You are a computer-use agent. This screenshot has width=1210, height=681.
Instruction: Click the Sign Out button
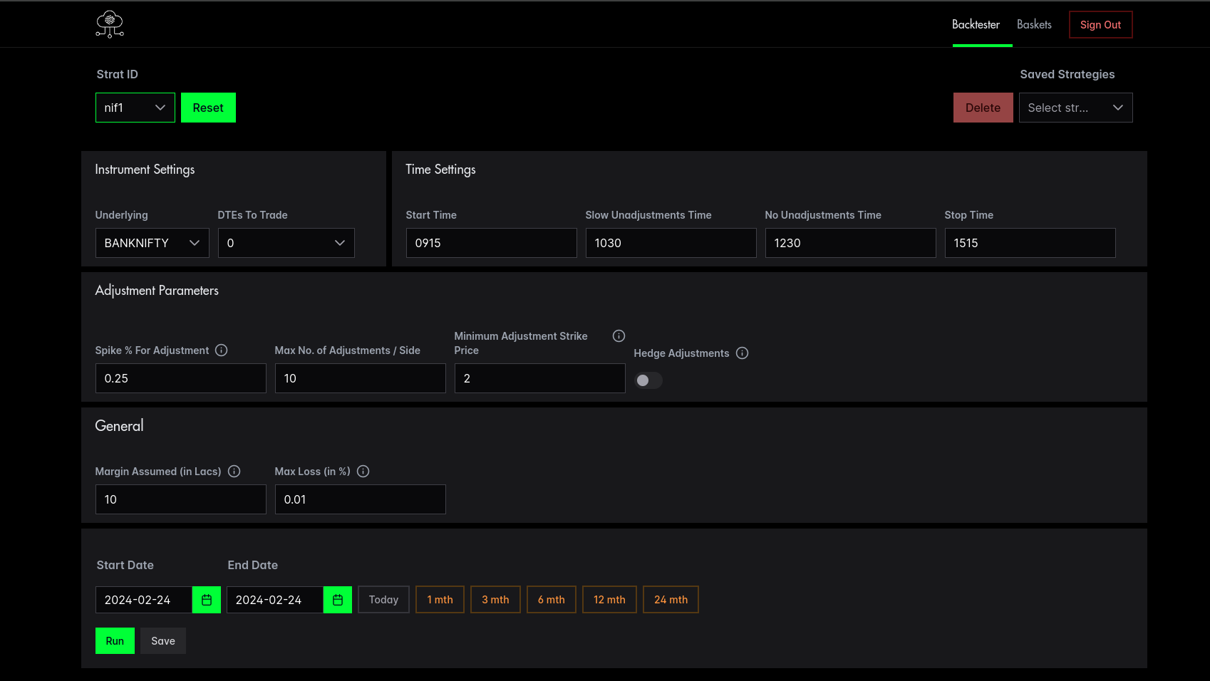pos(1100,25)
